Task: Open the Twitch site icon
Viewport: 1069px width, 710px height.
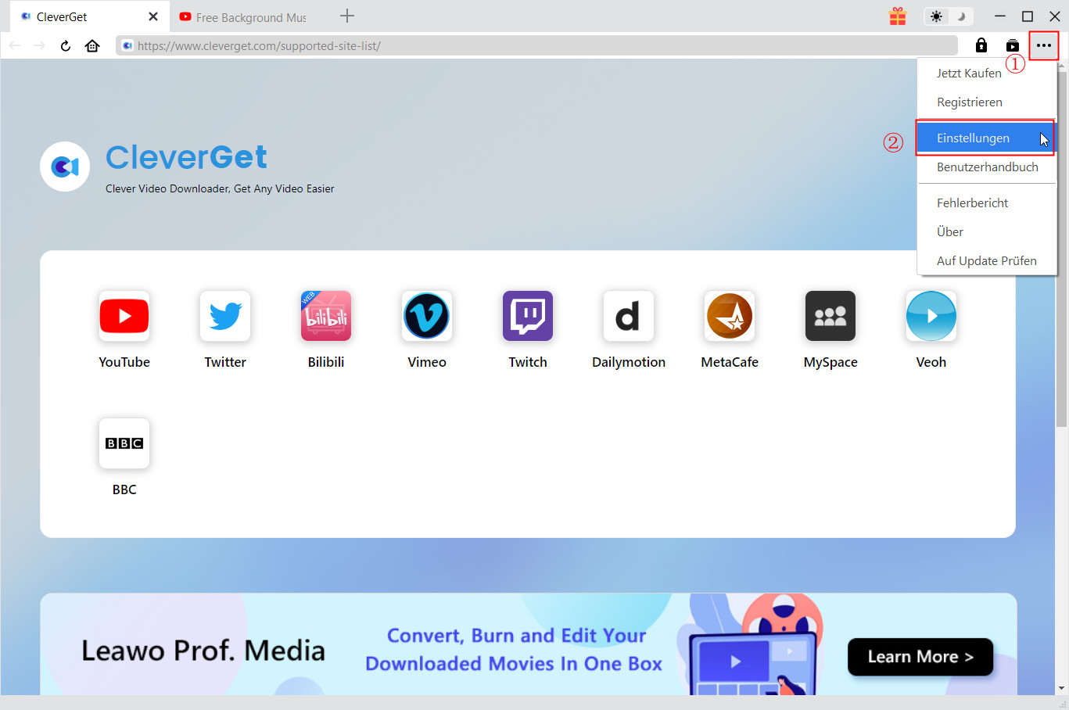Action: click(528, 317)
